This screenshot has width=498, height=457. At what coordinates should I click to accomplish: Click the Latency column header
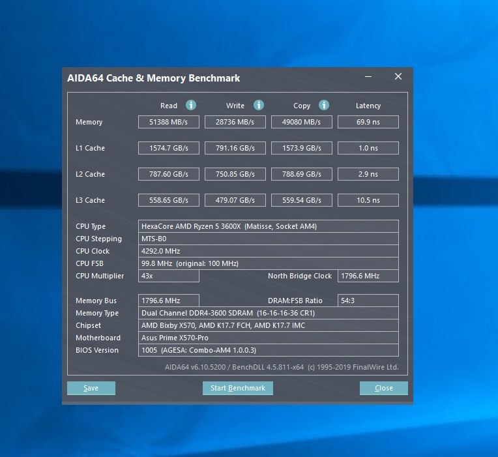click(x=368, y=106)
